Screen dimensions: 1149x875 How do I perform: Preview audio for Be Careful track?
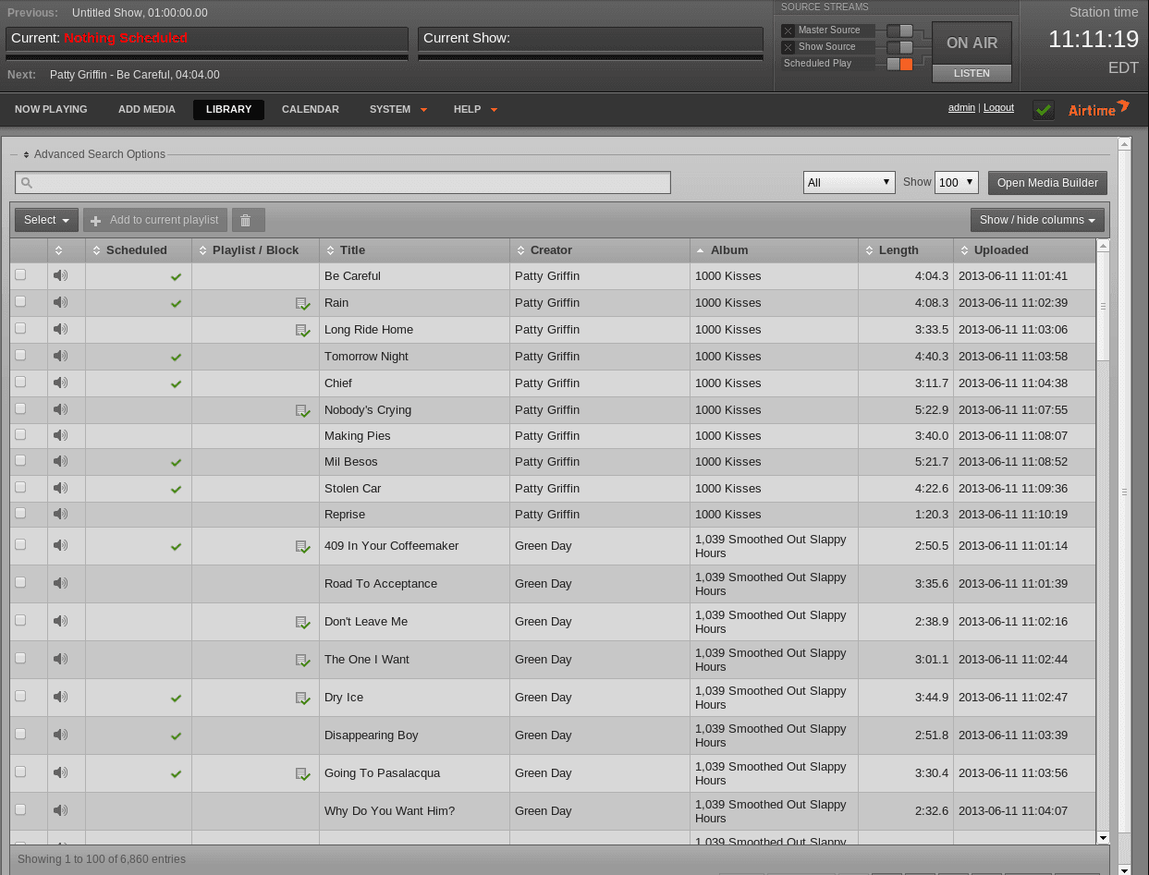point(61,275)
